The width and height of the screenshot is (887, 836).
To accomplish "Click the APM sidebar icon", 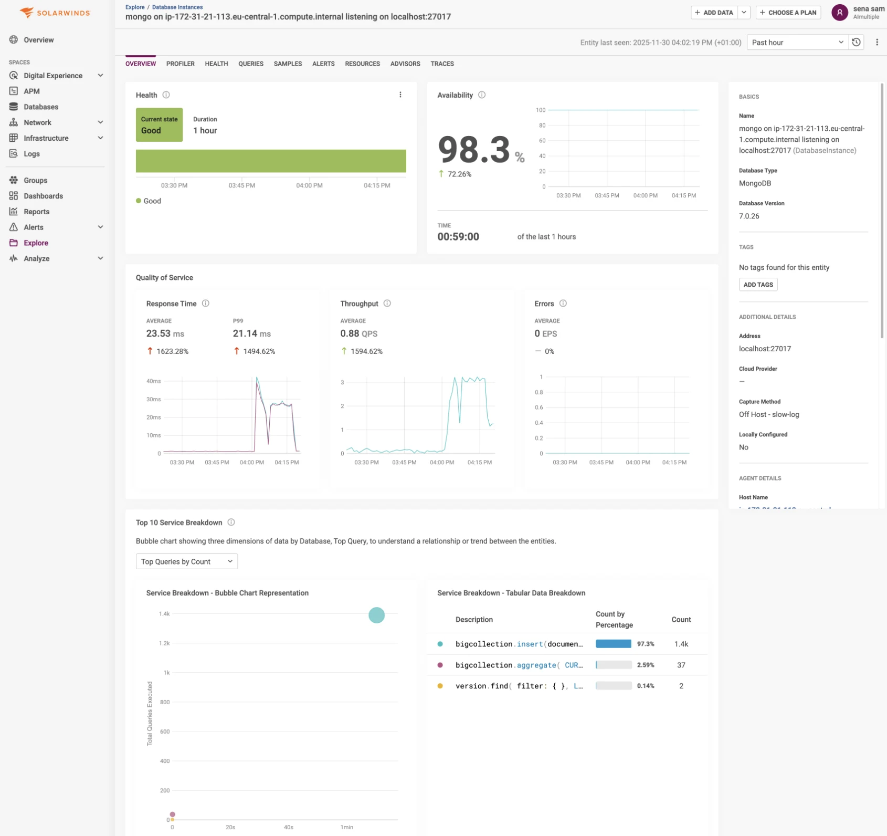I will coord(14,91).
